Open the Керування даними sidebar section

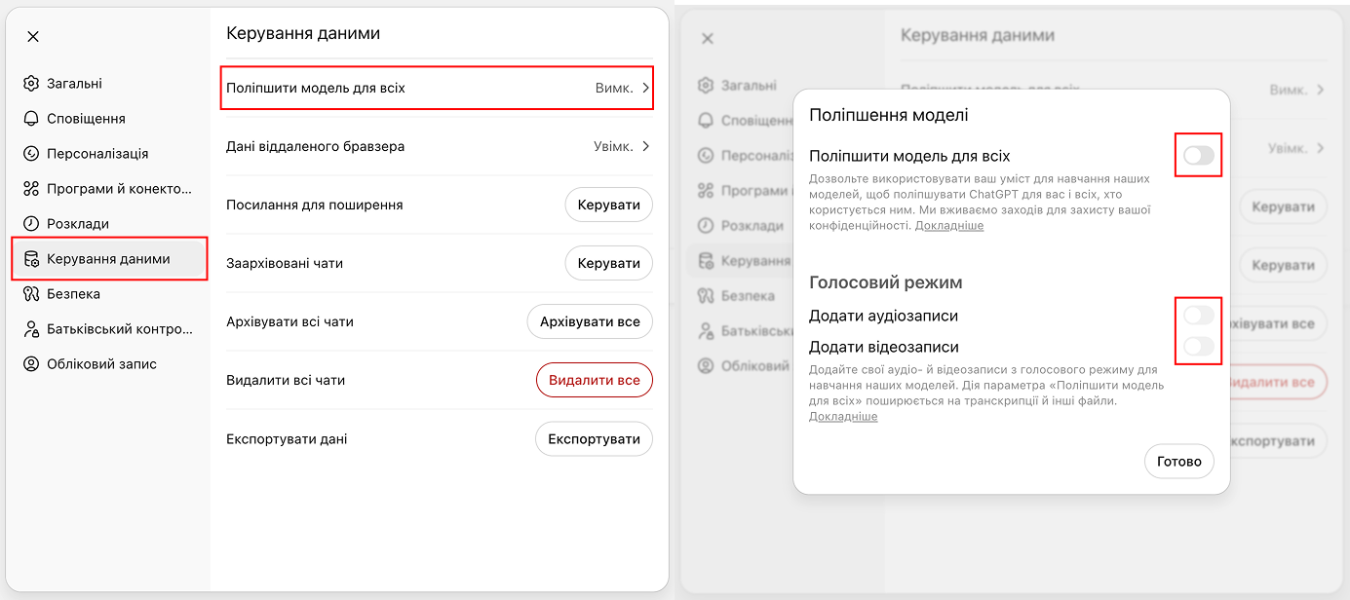click(x=108, y=259)
